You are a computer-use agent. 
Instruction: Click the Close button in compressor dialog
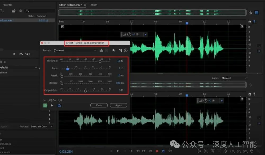coord(99,105)
